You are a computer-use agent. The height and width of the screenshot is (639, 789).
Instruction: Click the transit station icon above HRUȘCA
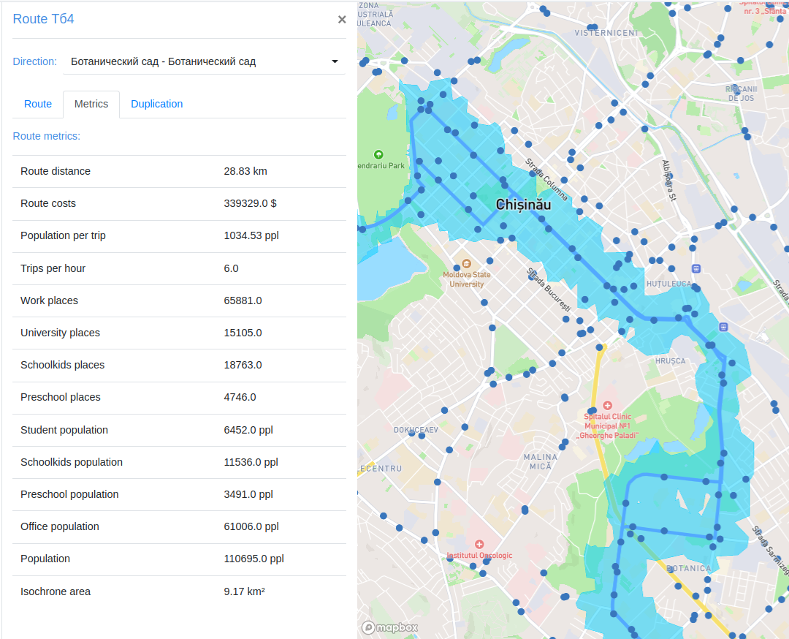coord(723,327)
